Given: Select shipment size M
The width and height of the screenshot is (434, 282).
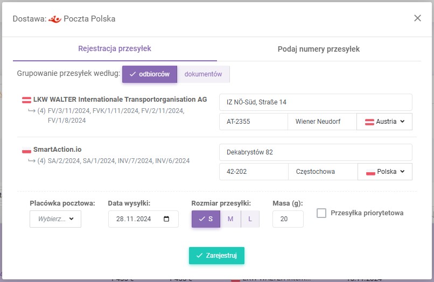Looking at the screenshot, I should 230,219.
